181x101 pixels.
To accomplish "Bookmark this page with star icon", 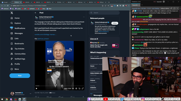I will [x=108, y=6].
